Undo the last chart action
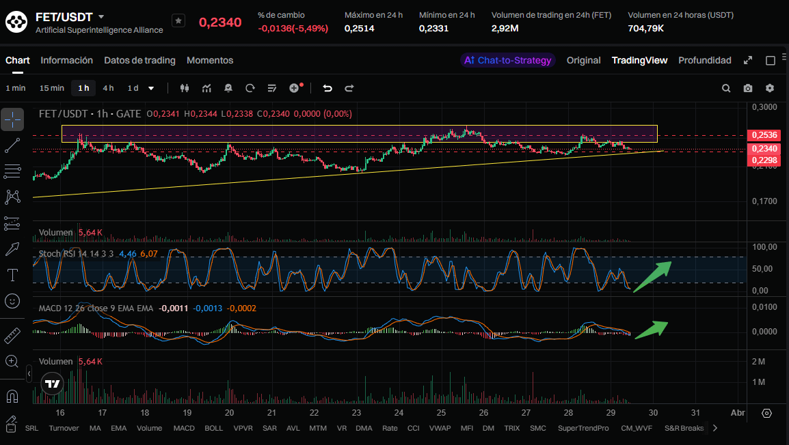Viewport: 789px width, 445px height. [327, 88]
